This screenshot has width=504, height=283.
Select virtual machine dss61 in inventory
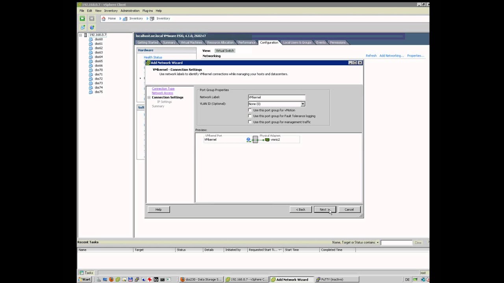98,44
